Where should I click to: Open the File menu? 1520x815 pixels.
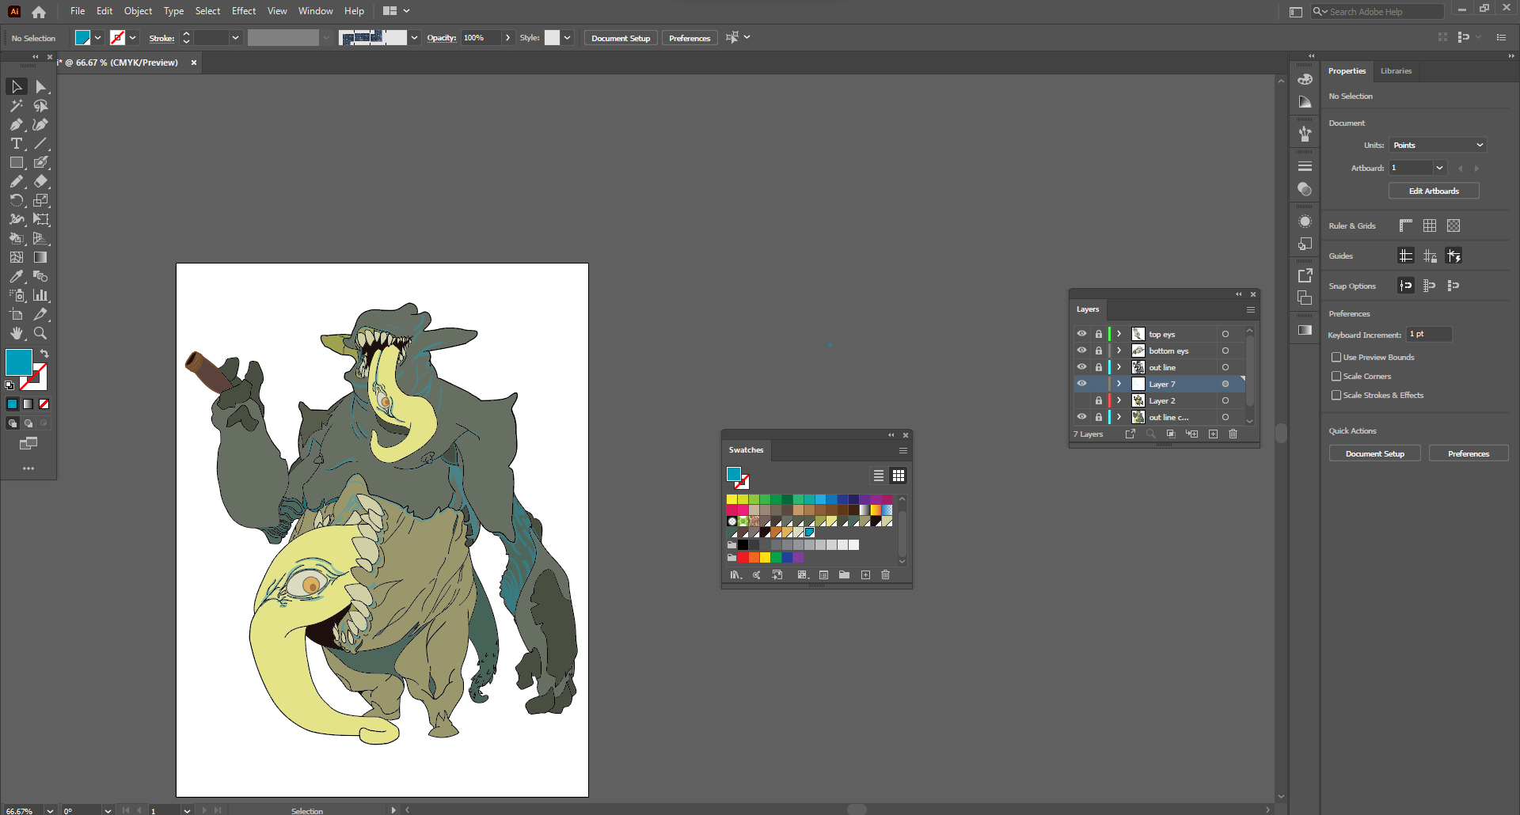pos(78,11)
